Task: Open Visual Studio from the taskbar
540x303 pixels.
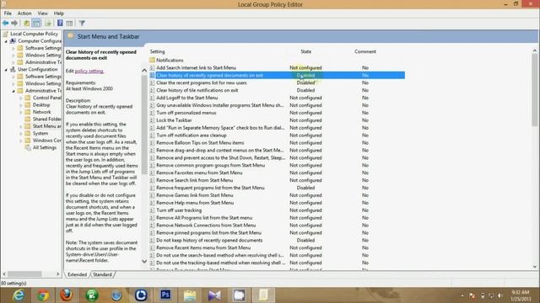Action: [x=214, y=295]
